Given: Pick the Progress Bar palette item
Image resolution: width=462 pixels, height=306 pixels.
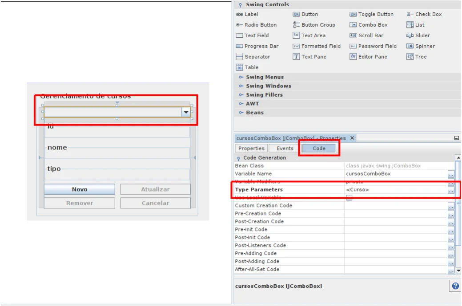Looking at the screenshot, I should [x=257, y=46].
